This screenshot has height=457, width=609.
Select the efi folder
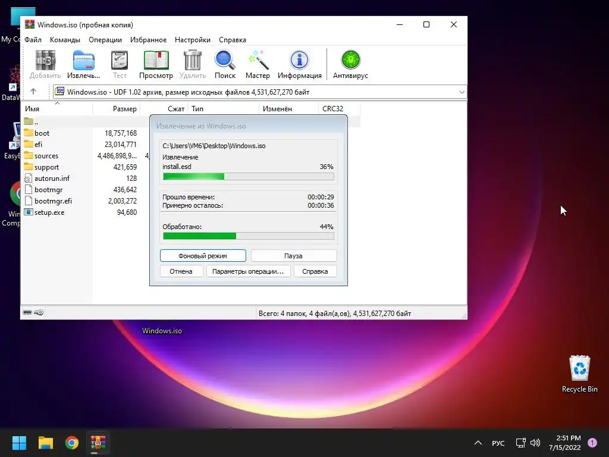pyautogui.click(x=33, y=144)
